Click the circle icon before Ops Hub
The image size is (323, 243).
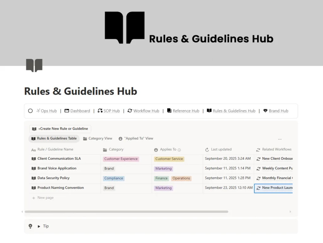31,111
